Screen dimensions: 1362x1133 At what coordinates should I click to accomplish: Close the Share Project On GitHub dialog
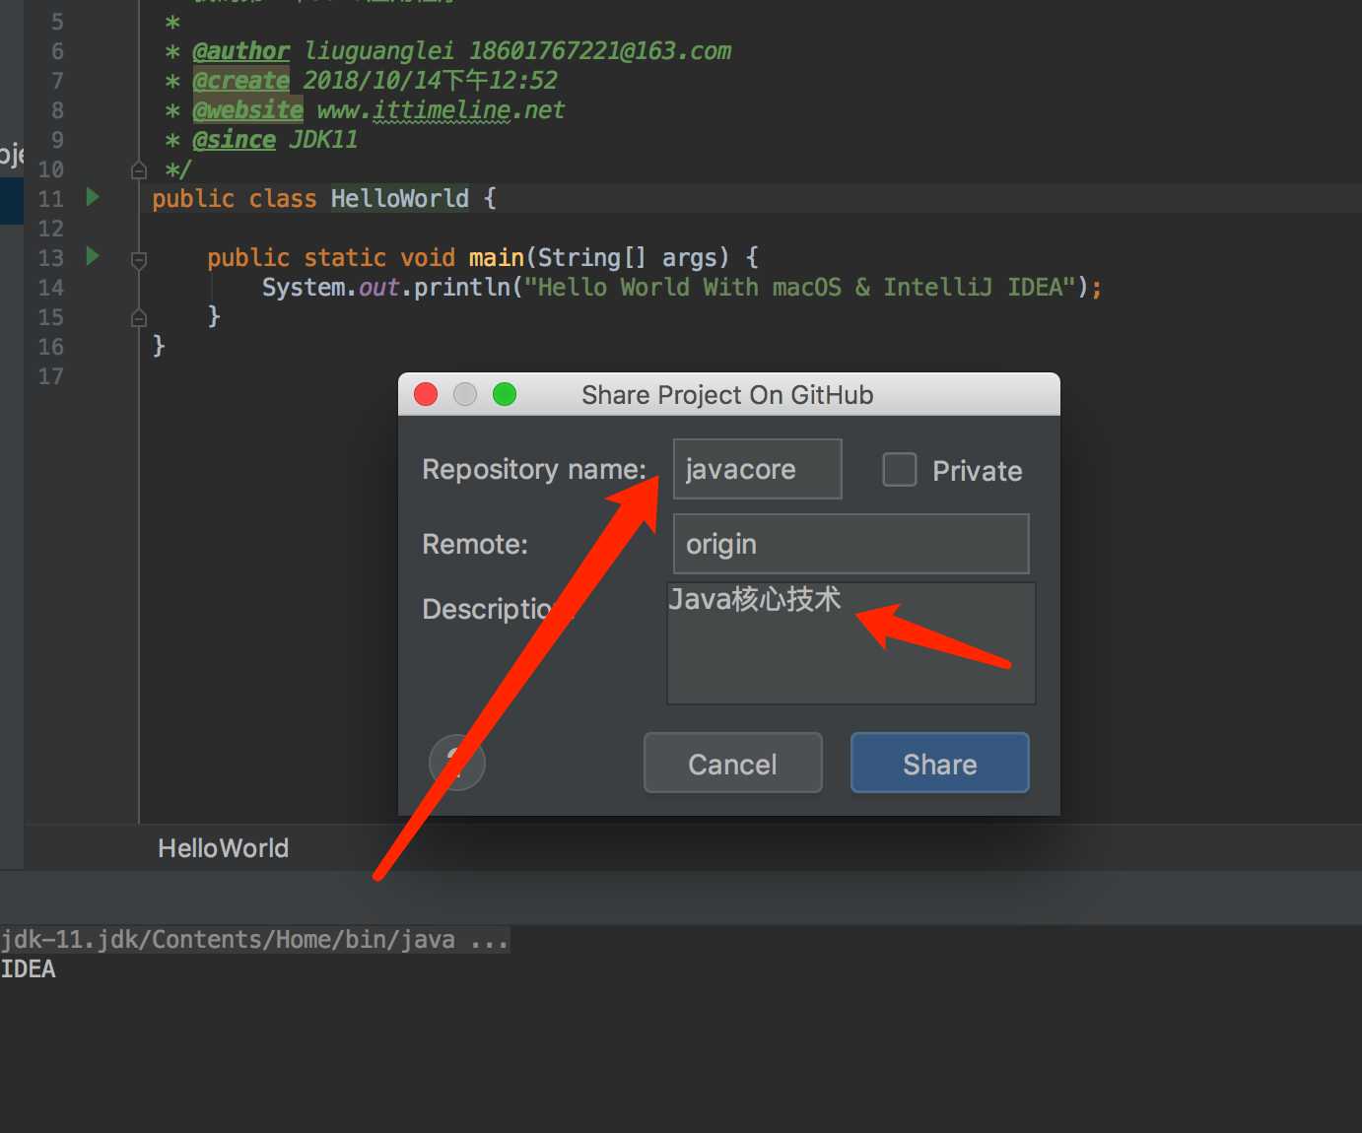(426, 395)
